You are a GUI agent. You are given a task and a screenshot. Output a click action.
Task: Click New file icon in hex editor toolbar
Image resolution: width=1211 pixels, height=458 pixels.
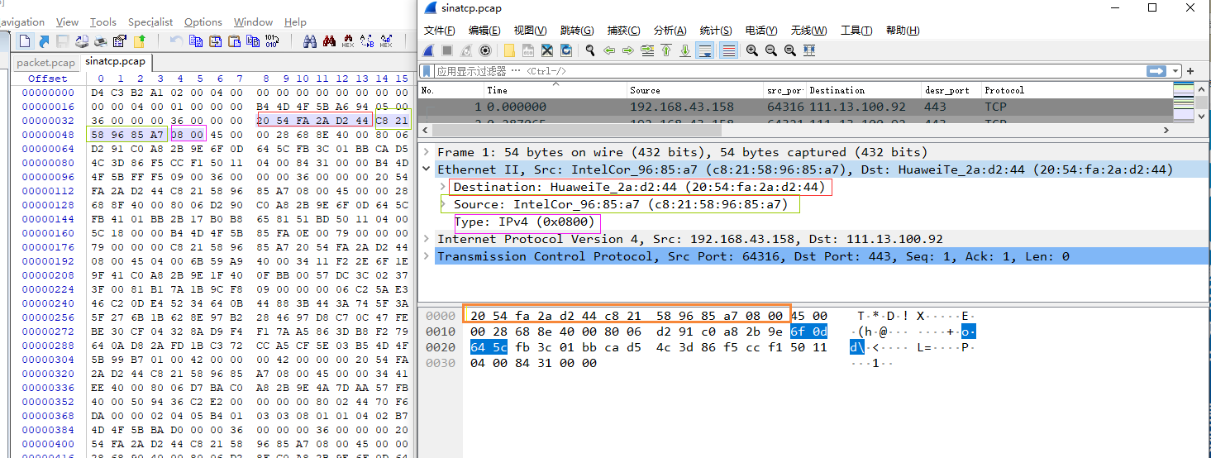24,41
